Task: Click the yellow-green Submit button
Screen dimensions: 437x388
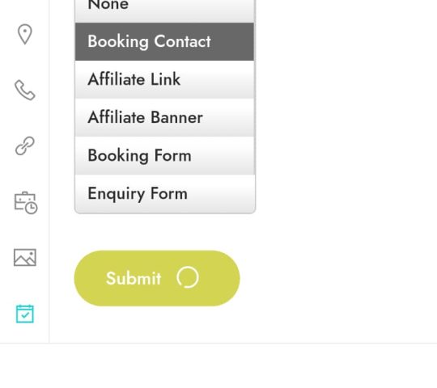Action: [157, 278]
